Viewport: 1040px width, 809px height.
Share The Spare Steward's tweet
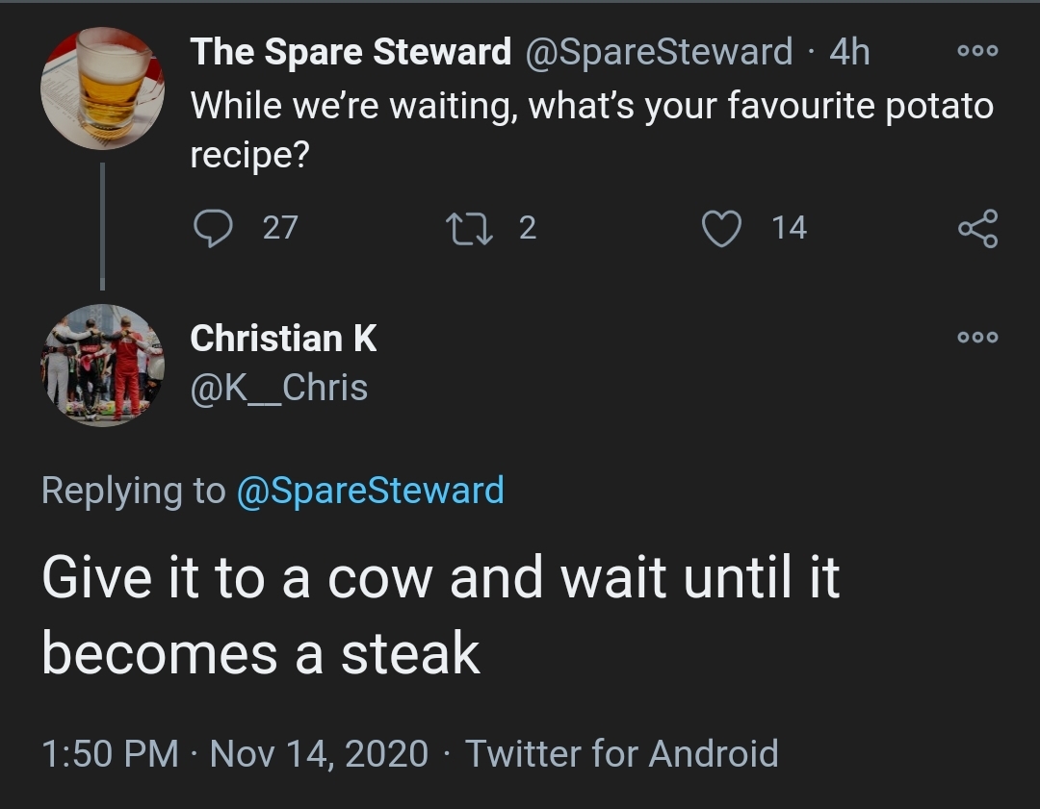977,228
